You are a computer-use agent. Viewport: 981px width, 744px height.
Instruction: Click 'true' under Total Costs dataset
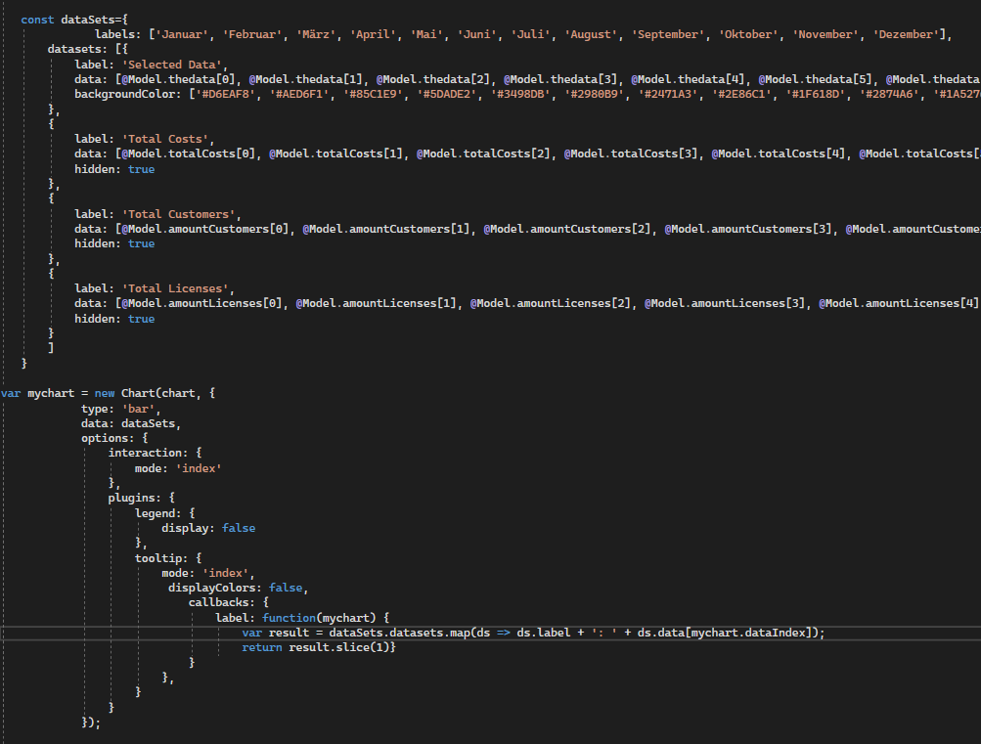coord(142,169)
